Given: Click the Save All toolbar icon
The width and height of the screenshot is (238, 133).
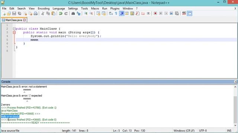Looking at the screenshot, I should [x=20, y=14].
